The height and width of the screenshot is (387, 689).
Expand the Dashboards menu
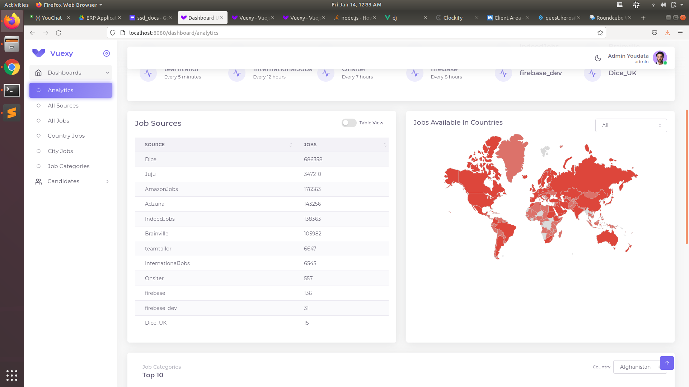click(71, 73)
